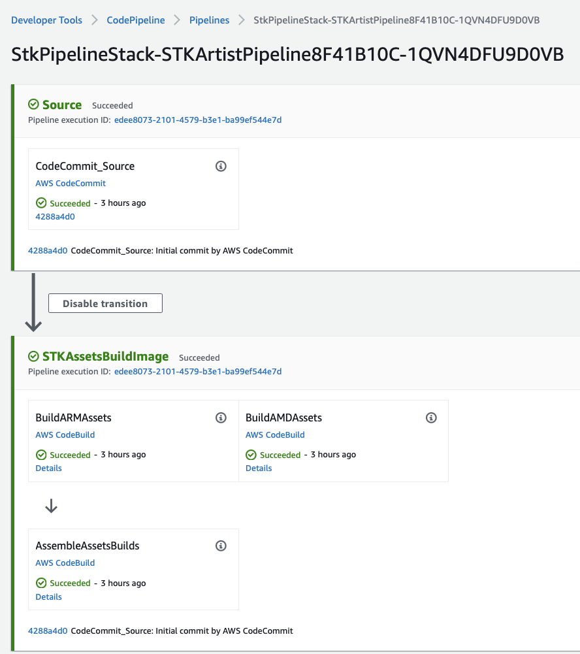Click the STKAssetsBuildImage stage succeeded checkmark icon

(x=33, y=356)
